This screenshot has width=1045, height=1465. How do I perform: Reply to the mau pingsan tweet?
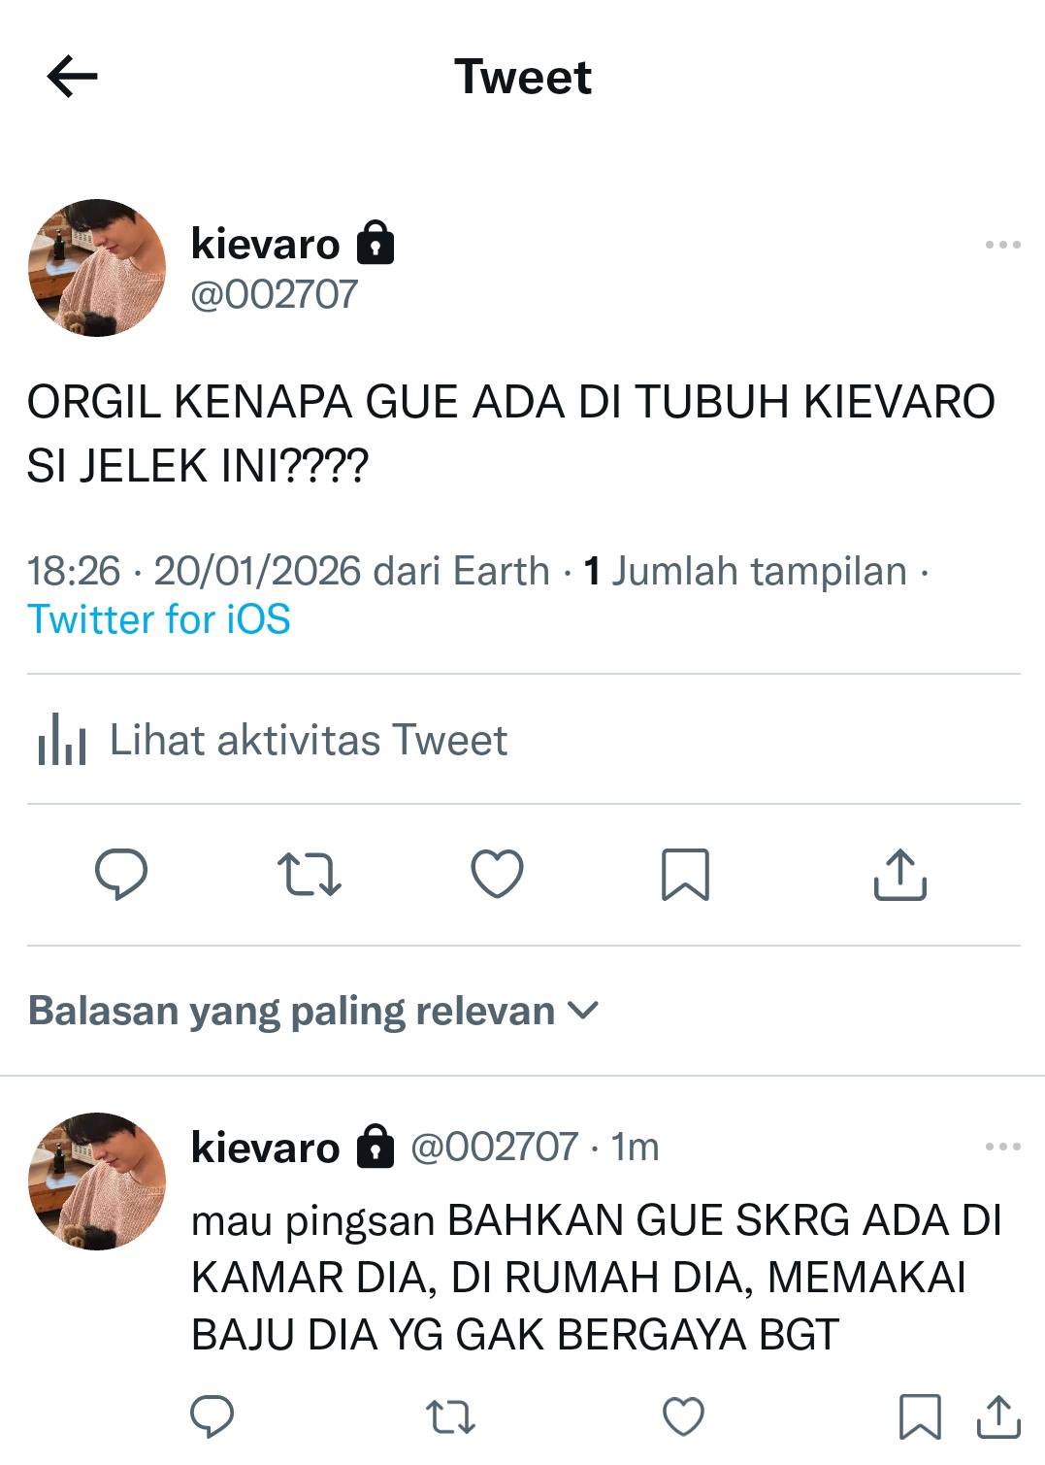pyautogui.click(x=212, y=1416)
